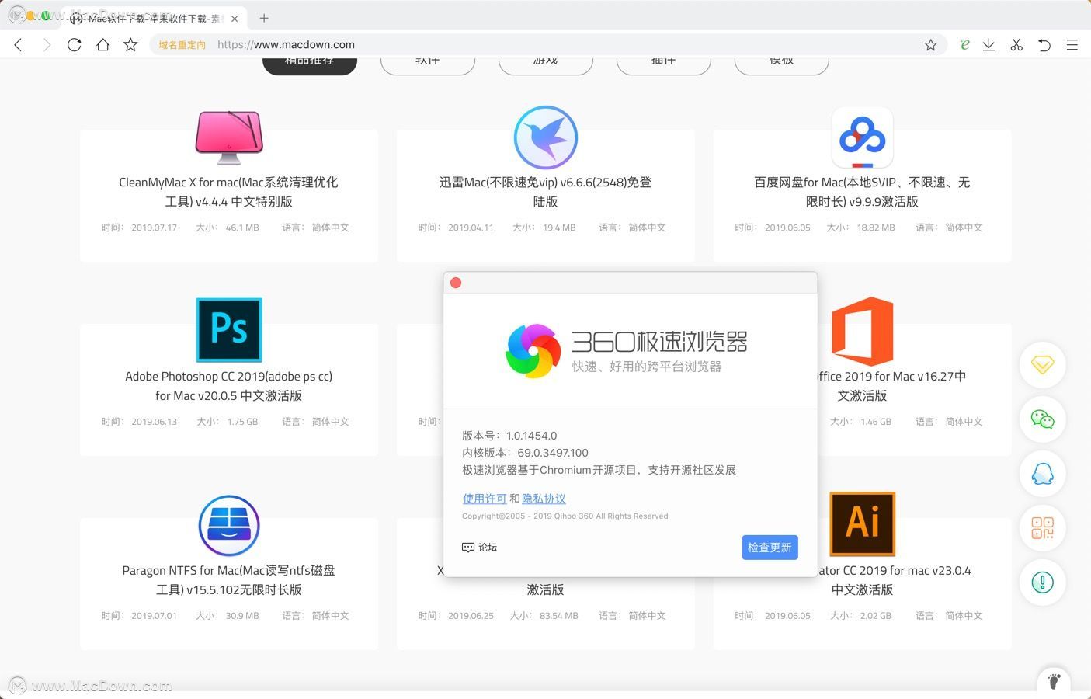Screen dimensions: 1091x699
Task: Close the Mac软件下载 tab
Action: (235, 19)
